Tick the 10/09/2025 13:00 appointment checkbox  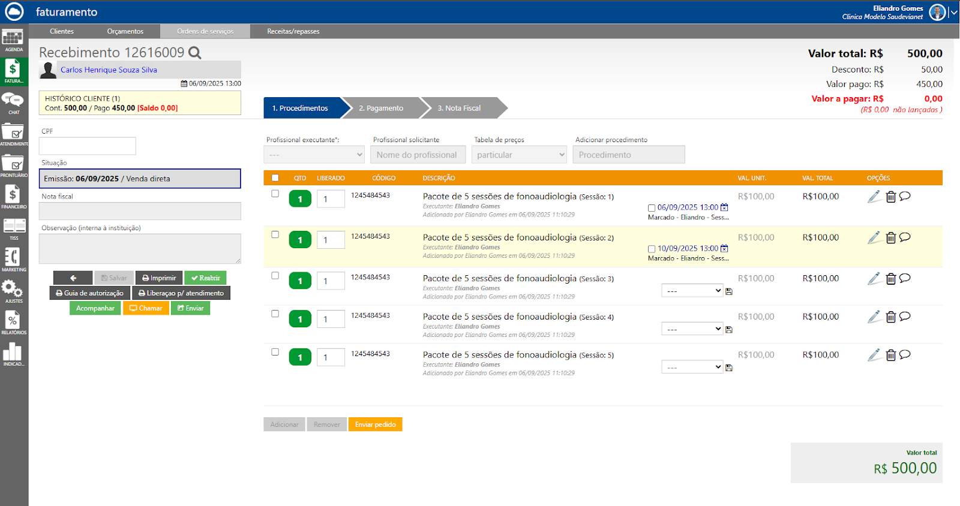pyautogui.click(x=652, y=249)
